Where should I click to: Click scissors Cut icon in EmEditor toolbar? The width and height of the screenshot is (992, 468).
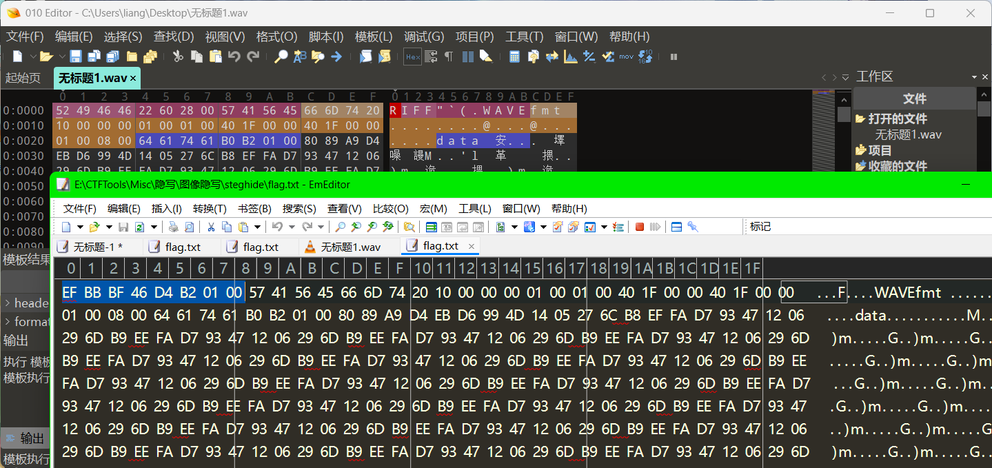[x=211, y=227]
